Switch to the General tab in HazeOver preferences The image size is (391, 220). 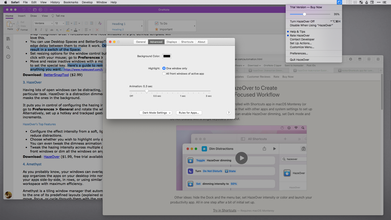[x=141, y=42]
